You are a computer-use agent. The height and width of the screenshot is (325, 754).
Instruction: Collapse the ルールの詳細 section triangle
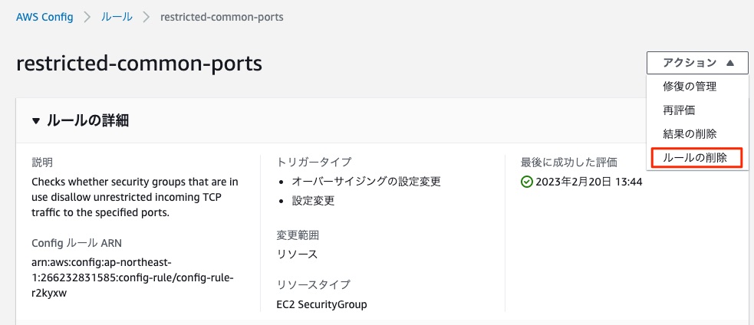[x=36, y=121]
